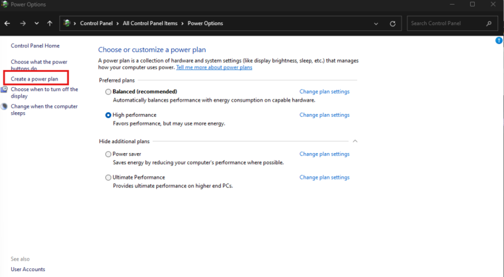Click the moon icon beside sleep settings

(x=5, y=106)
